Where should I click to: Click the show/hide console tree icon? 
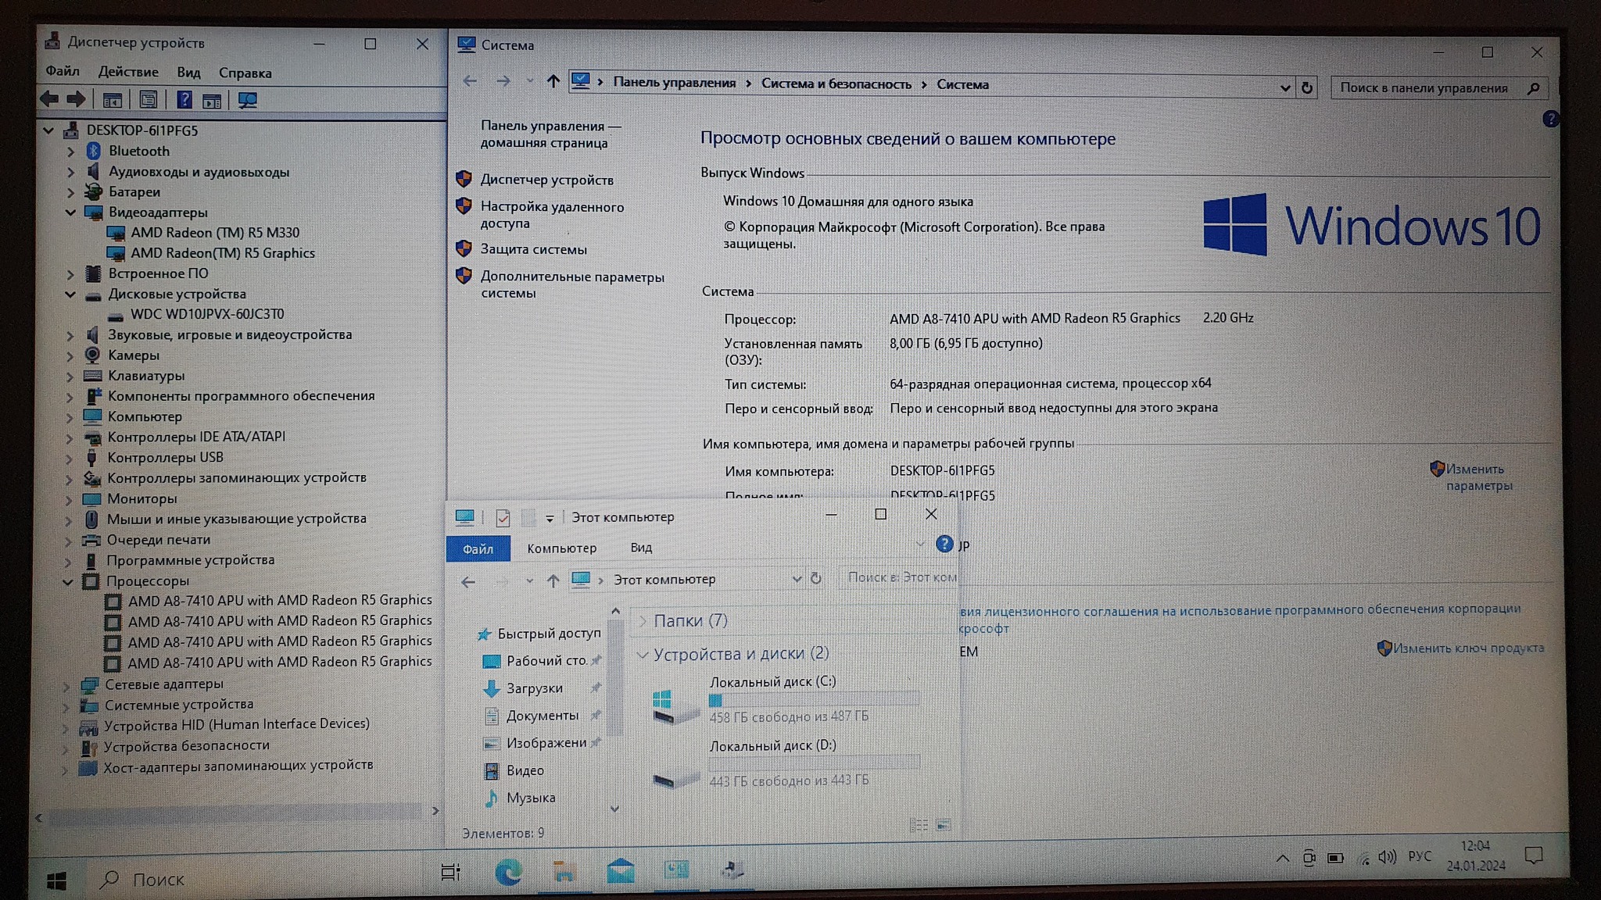(x=113, y=100)
